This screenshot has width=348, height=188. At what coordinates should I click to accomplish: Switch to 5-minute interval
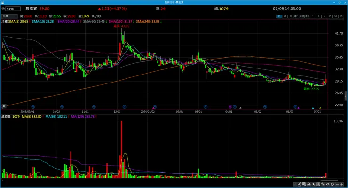coord(324,16)
